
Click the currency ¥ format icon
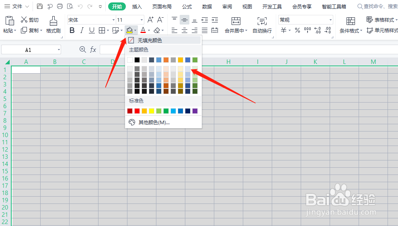283,31
